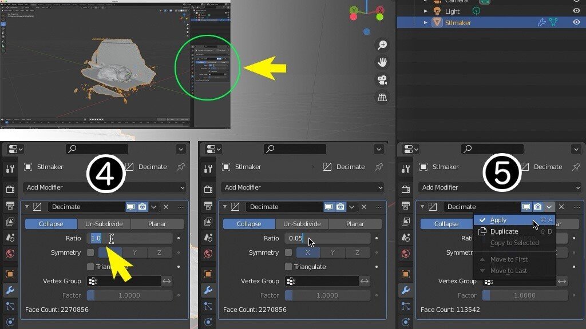Hide the Light object via its eye icon

576,11
